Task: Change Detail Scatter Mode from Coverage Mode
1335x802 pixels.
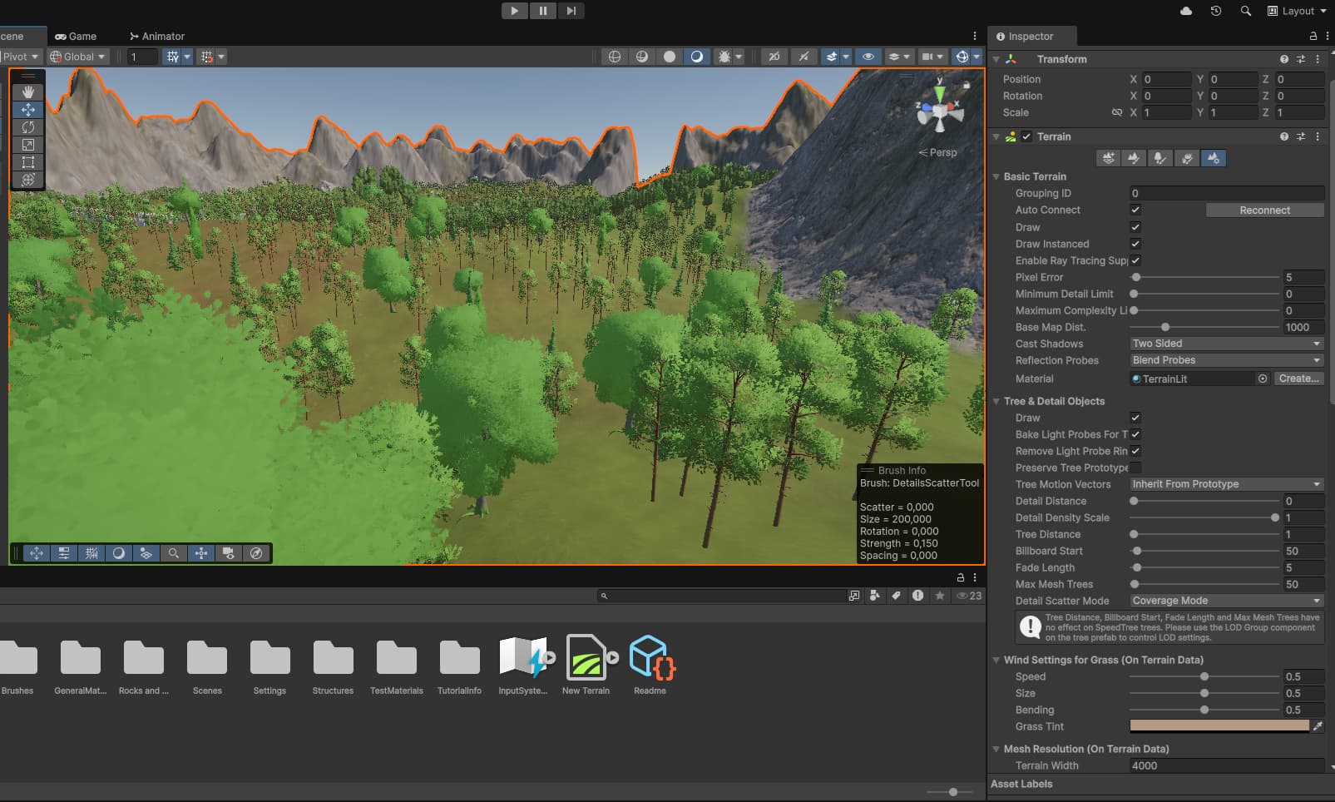Action: coord(1225,600)
